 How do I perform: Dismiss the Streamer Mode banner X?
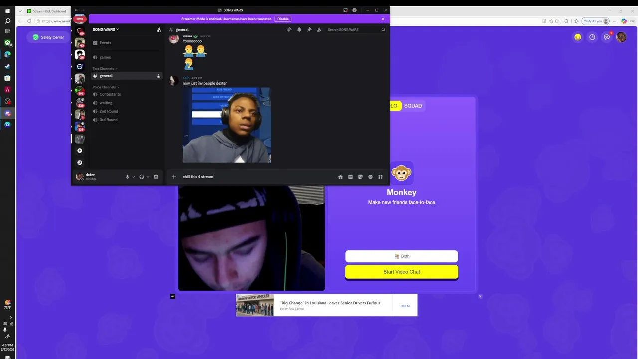pyautogui.click(x=383, y=19)
